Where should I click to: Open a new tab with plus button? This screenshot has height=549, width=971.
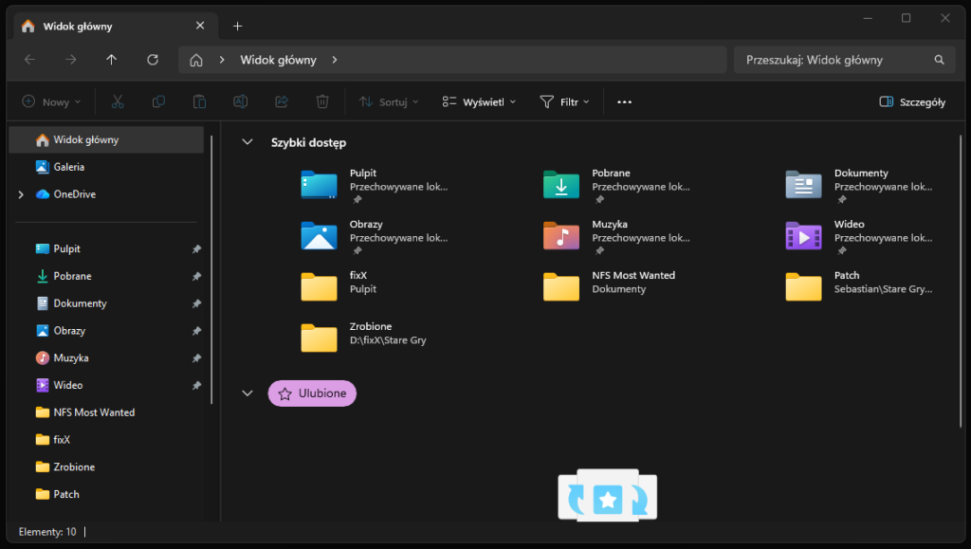pyautogui.click(x=238, y=26)
